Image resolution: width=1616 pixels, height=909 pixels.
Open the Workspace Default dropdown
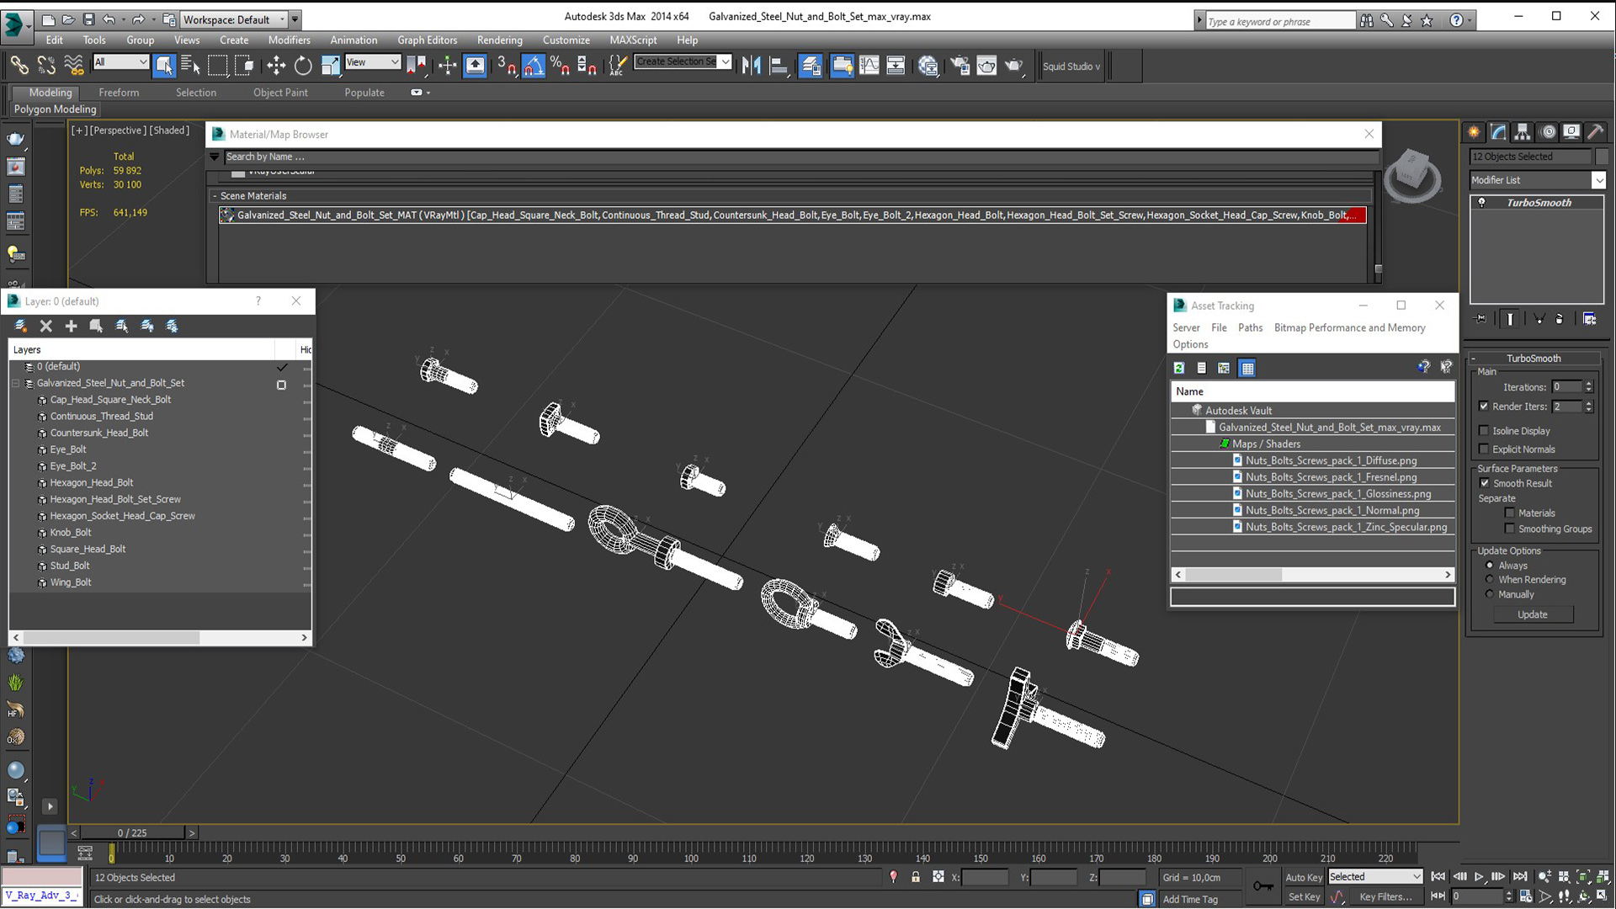click(234, 19)
